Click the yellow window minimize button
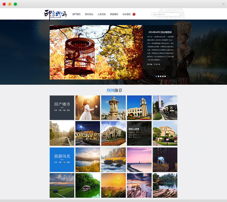Viewport: 227px width, 202px height. pos(10,4)
